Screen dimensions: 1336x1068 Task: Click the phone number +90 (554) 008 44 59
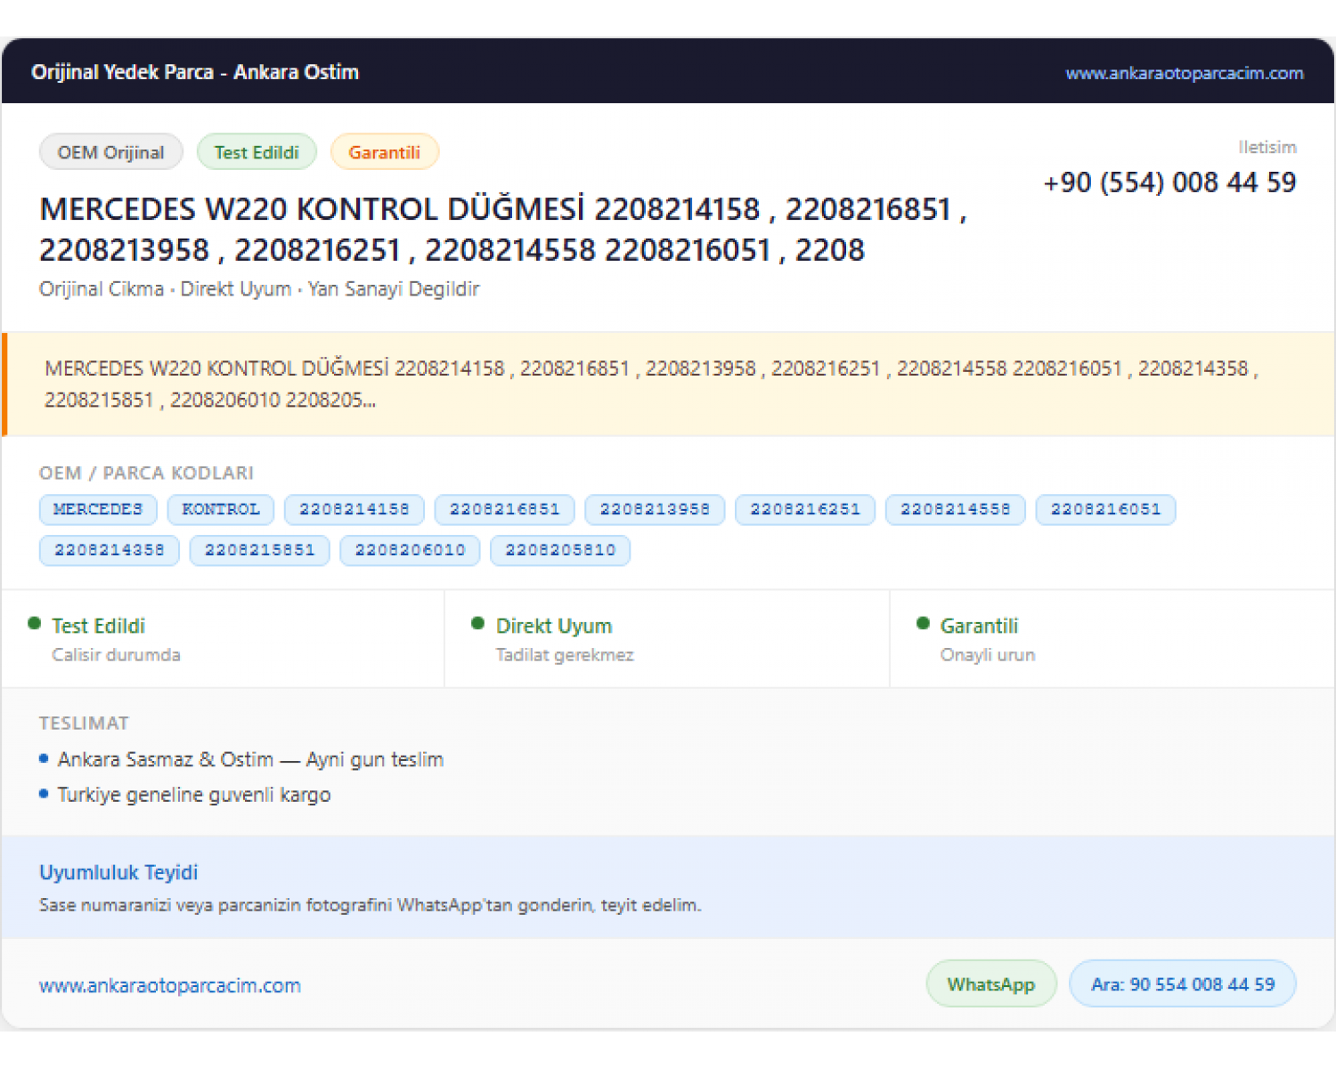point(1169,182)
